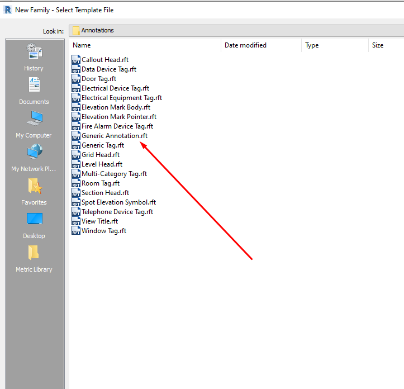Click the RFT icon of Elevation Mark Pointer.rft
This screenshot has width=404, height=389.
pyautogui.click(x=76, y=117)
